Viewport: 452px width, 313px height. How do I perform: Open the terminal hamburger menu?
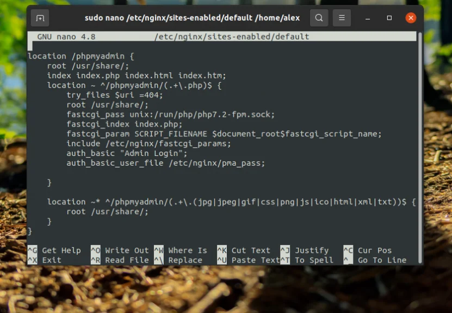coord(342,17)
